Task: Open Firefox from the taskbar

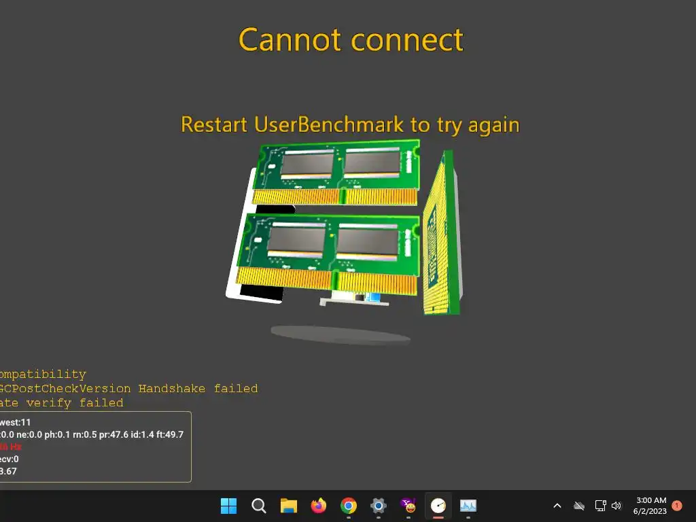Action: [318, 506]
